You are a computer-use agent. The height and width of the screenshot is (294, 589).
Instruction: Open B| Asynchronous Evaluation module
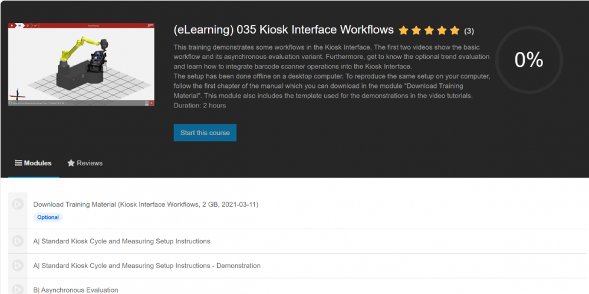click(75, 290)
